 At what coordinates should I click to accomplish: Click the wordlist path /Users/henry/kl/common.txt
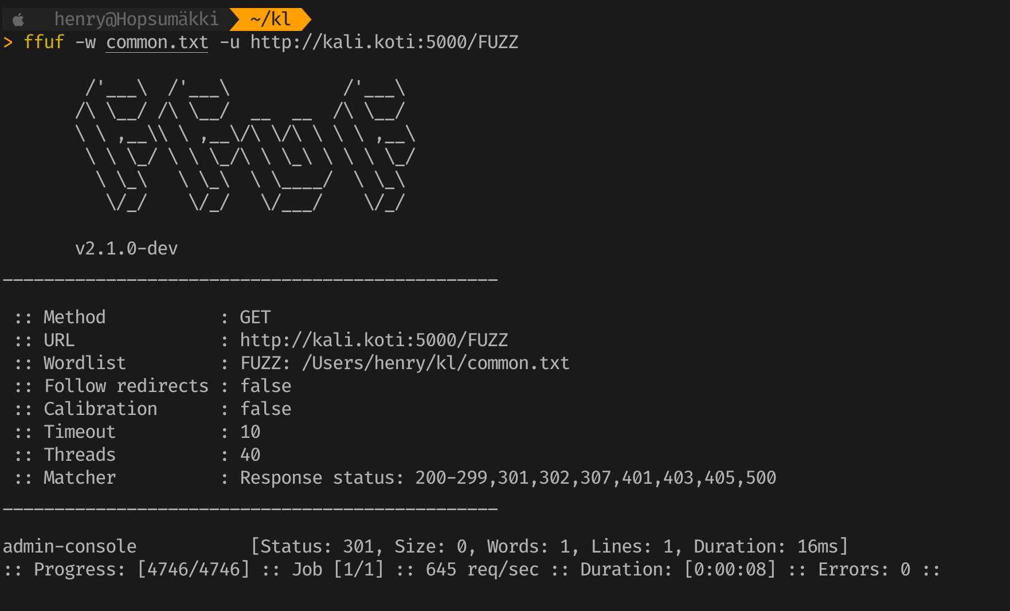tap(436, 363)
